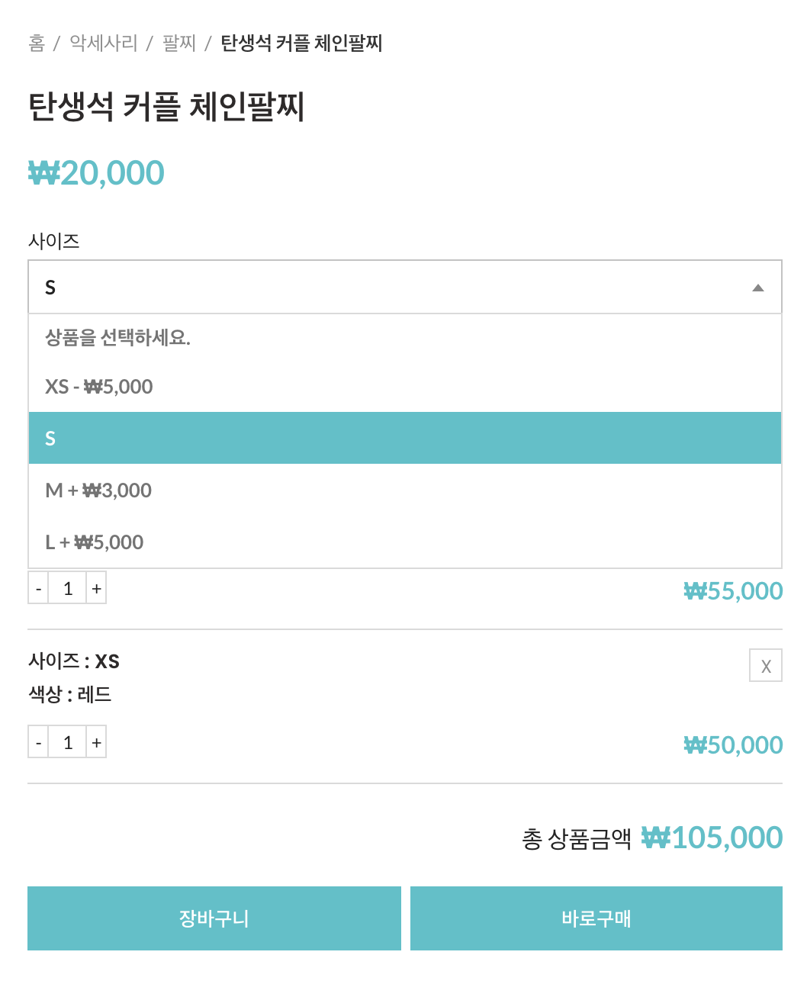Image resolution: width=807 pixels, height=984 pixels.
Task: Go to 홈 in the breadcrumb
Action: (37, 43)
